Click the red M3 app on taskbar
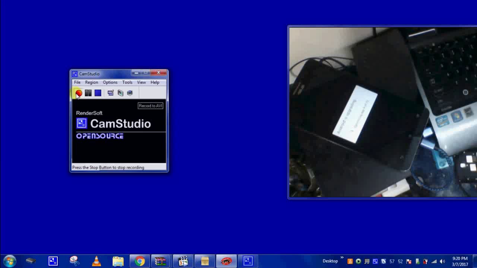The height and width of the screenshot is (268, 477). tap(226, 261)
